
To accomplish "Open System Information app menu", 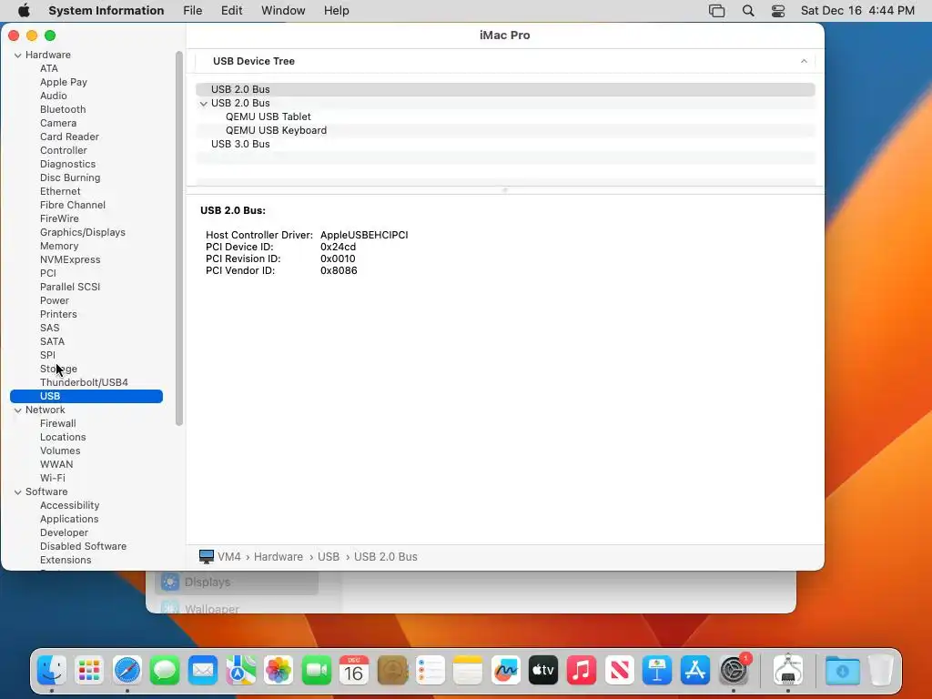I will (x=106, y=11).
